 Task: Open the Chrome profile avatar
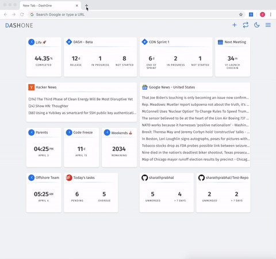[262, 14]
